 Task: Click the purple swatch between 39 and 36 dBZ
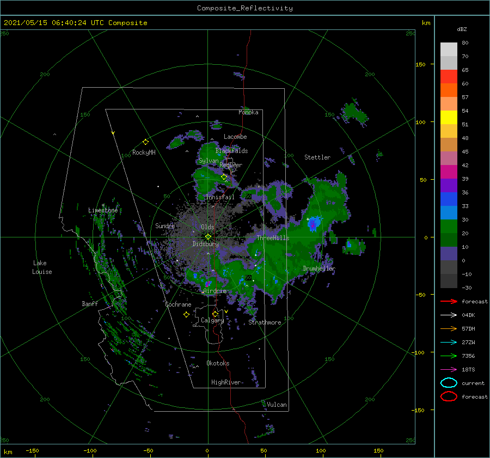coord(449,185)
